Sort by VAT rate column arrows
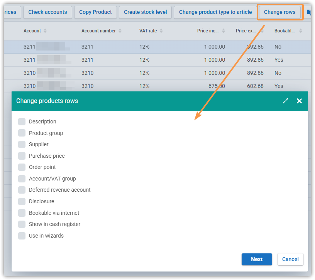The height and width of the screenshot is (280, 315). (x=161, y=31)
